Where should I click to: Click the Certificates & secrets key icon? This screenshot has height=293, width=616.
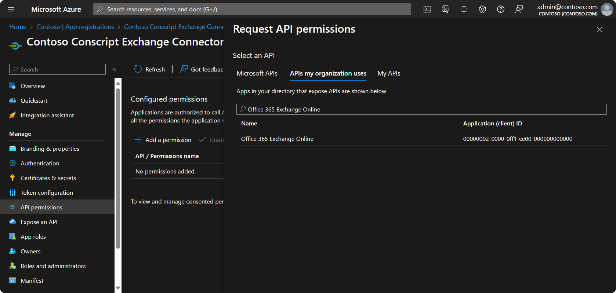pyautogui.click(x=12, y=178)
